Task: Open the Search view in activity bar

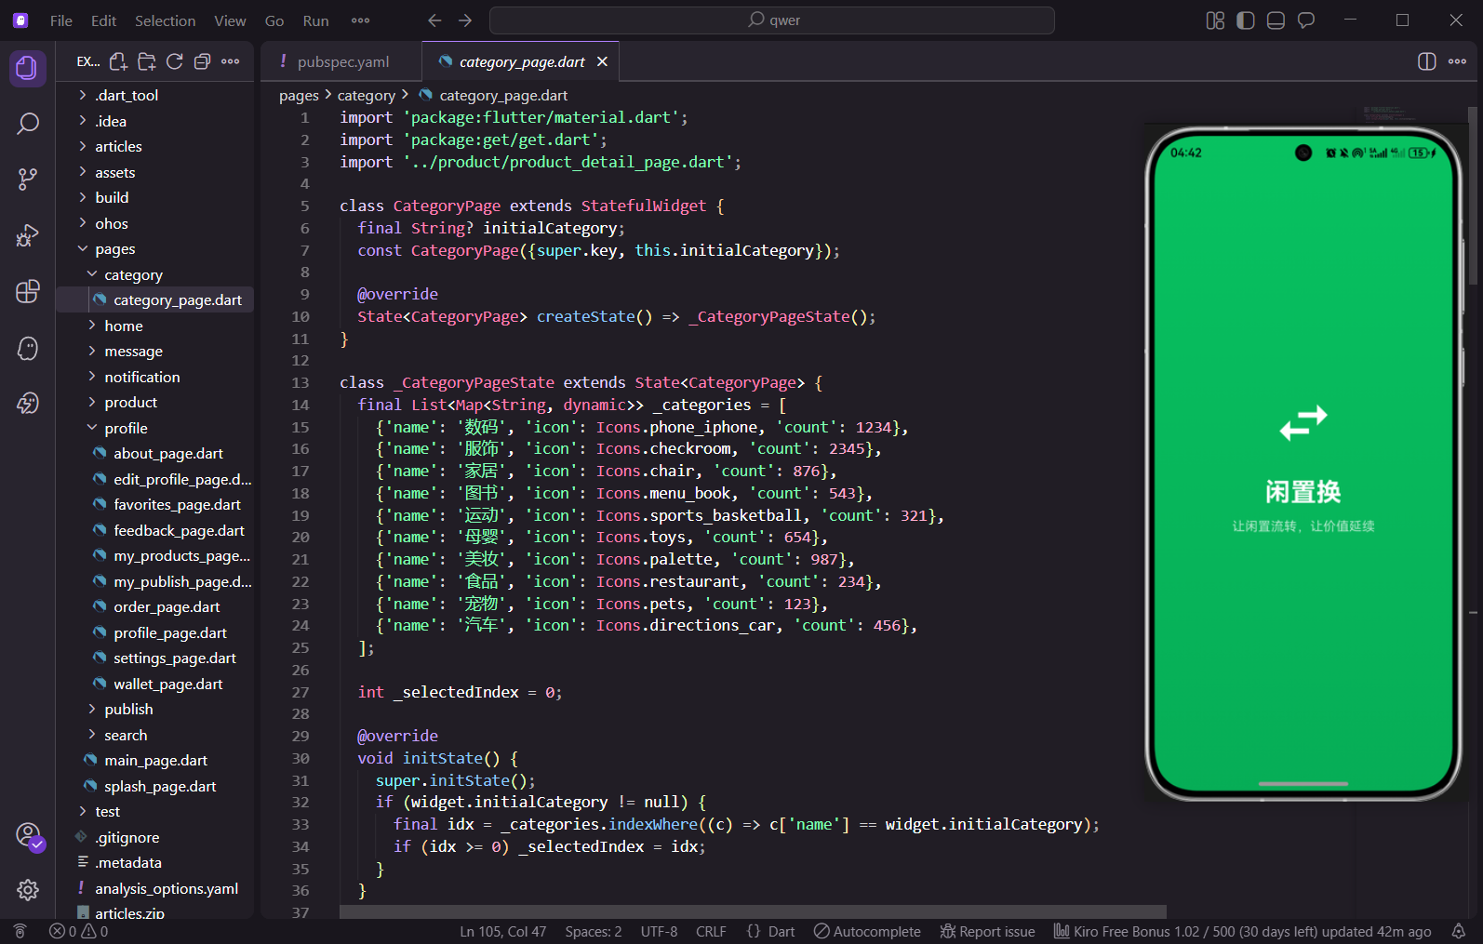Action: [27, 123]
